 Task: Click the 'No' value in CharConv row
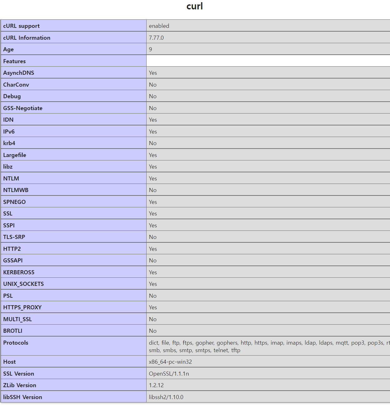153,85
